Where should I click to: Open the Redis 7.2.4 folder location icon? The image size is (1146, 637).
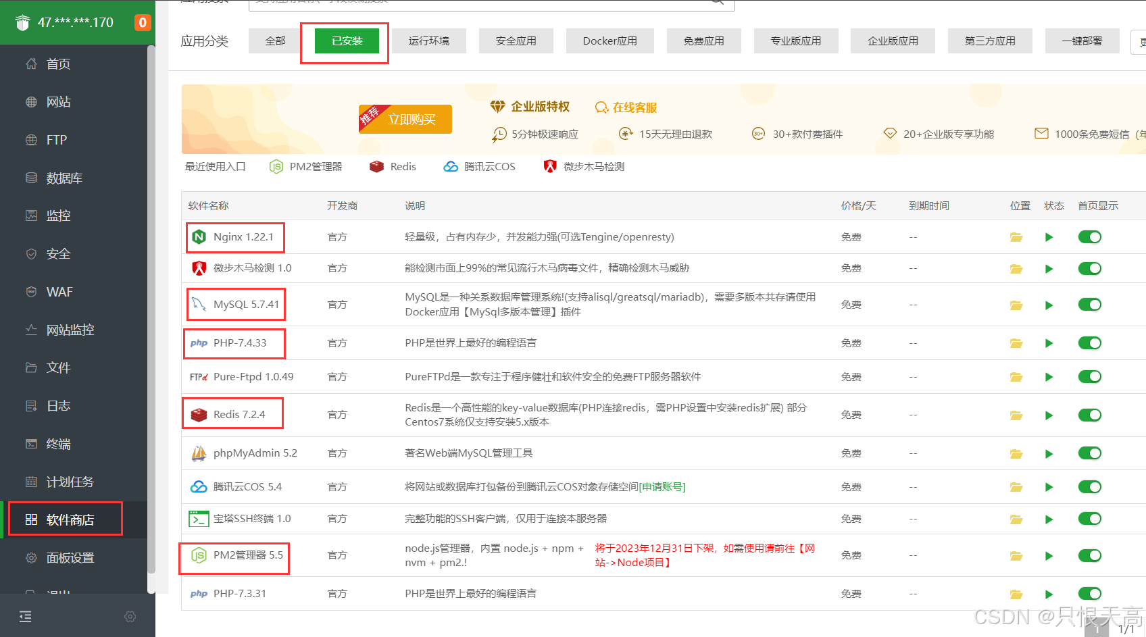1016,415
